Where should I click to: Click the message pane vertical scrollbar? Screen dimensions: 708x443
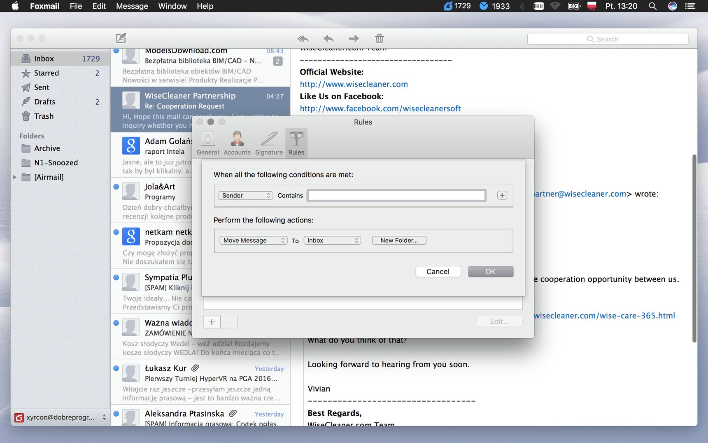694,248
